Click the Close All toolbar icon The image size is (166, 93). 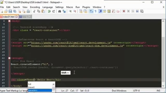24,11
